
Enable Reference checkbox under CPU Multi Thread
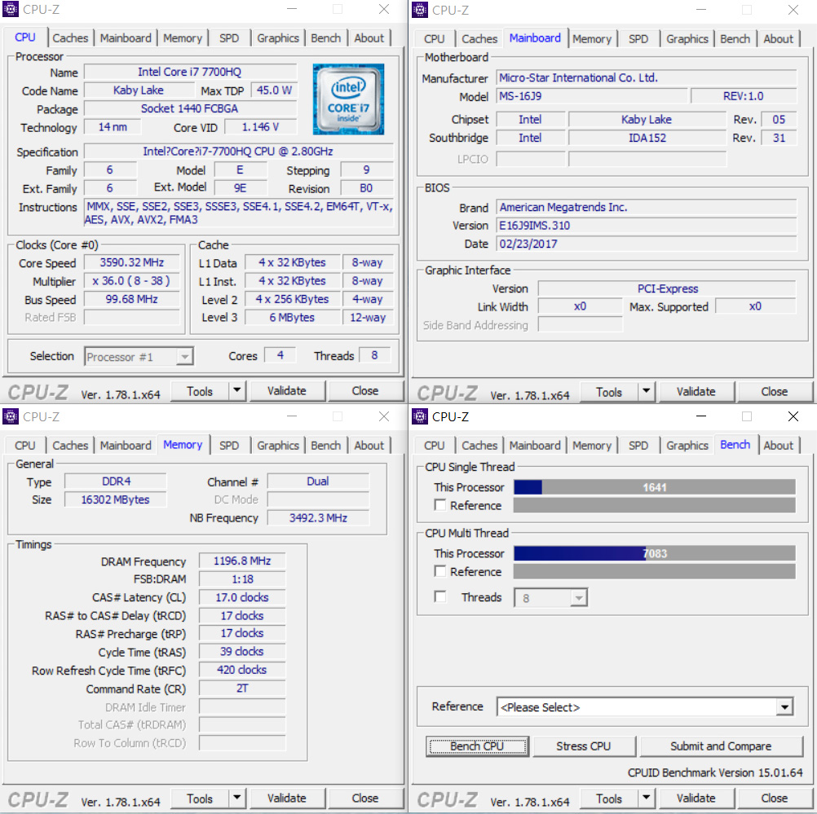[x=441, y=572]
